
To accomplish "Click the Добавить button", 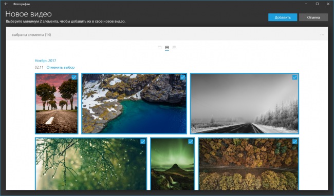I will pos(283,17).
